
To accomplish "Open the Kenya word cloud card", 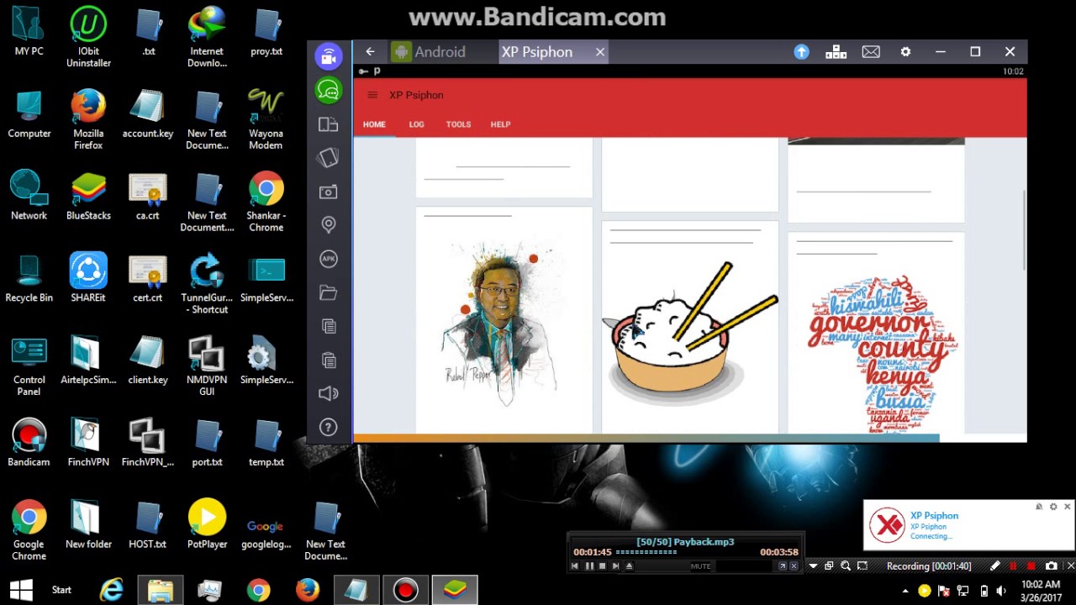I will point(876,333).
